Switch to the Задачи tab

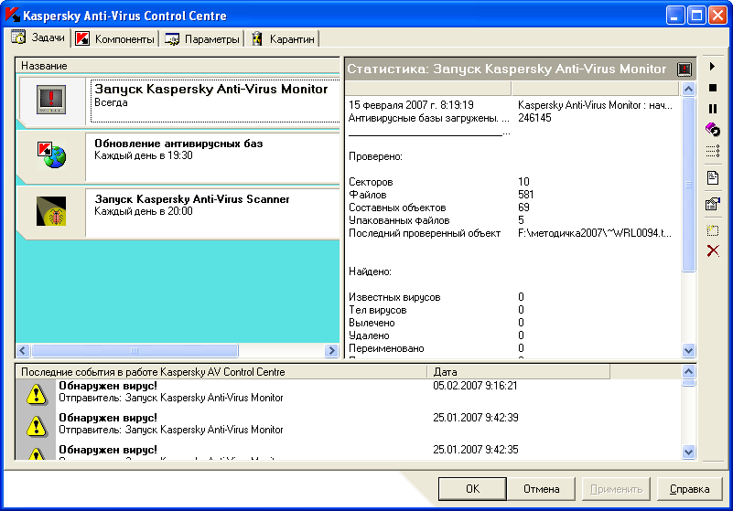point(39,37)
